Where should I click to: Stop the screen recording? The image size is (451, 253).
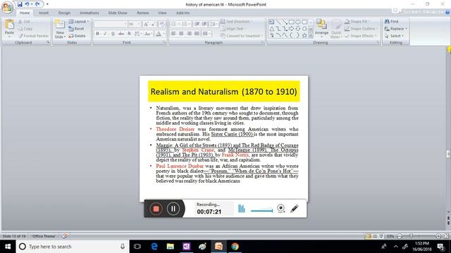(156, 209)
